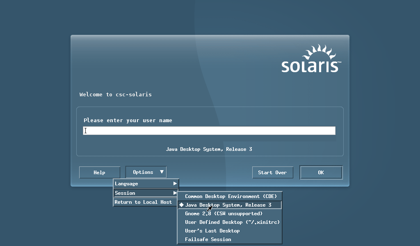Click the Start Over button

coord(272,172)
